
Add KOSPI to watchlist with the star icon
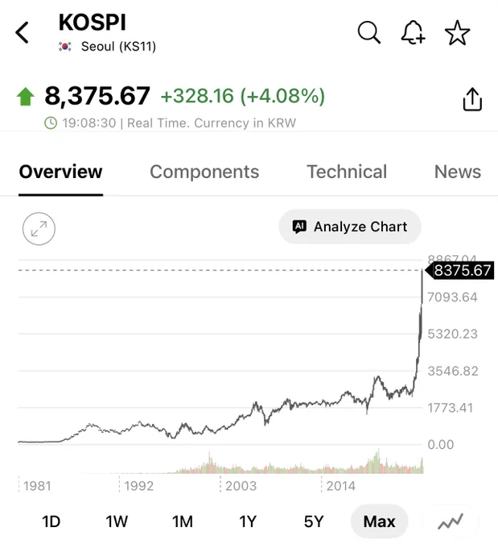[457, 32]
